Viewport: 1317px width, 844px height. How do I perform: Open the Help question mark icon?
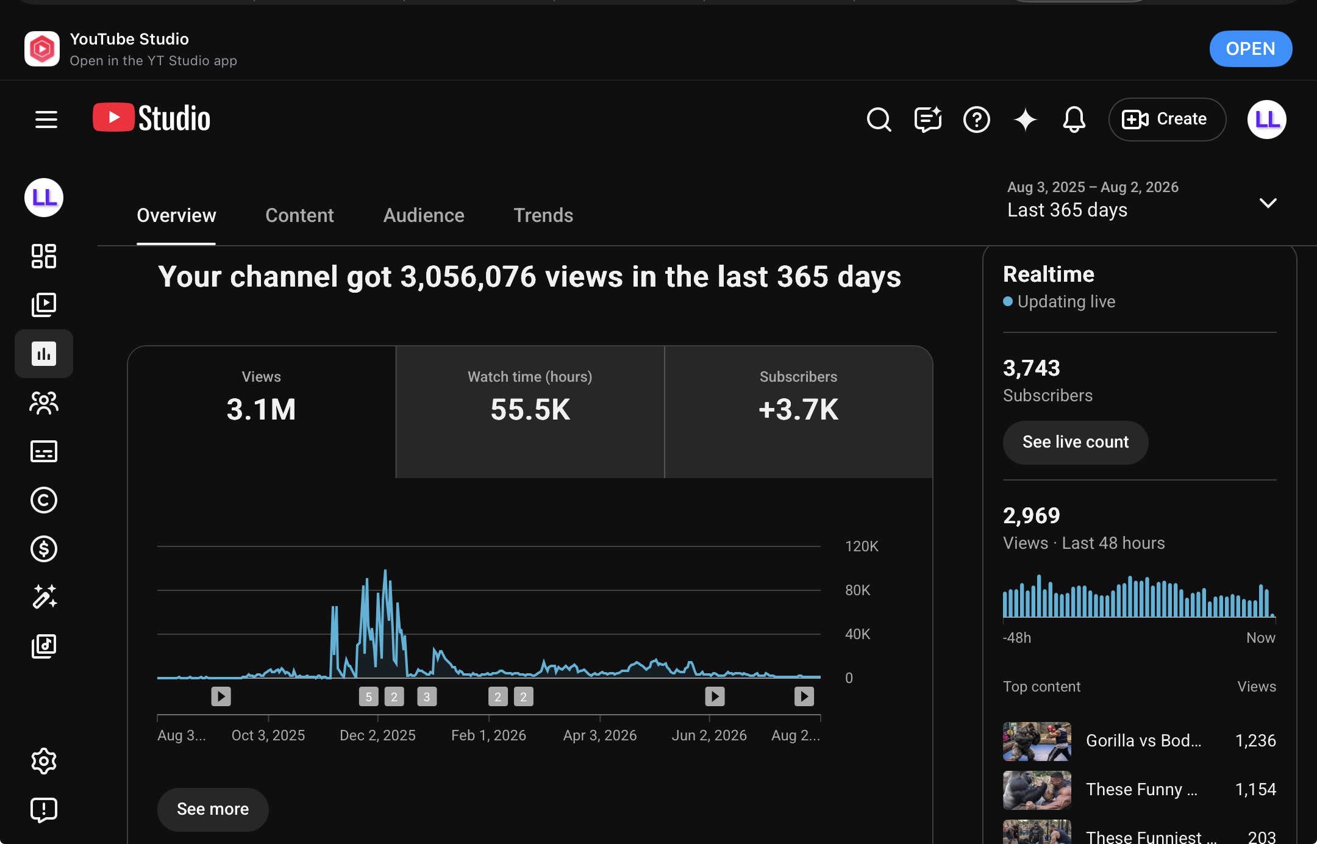click(x=977, y=120)
